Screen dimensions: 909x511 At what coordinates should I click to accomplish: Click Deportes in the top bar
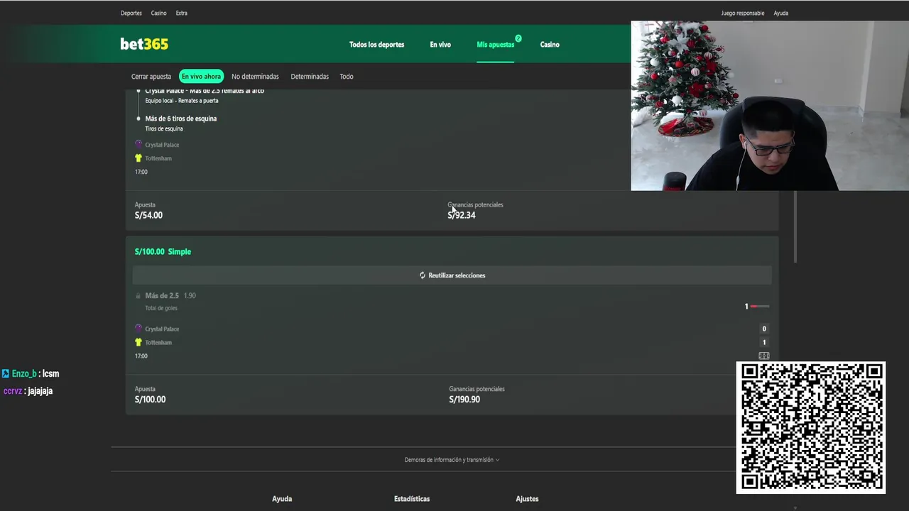(131, 13)
